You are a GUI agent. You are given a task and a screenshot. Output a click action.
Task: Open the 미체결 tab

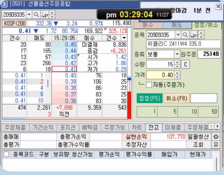pyautogui.click(x=173, y=127)
